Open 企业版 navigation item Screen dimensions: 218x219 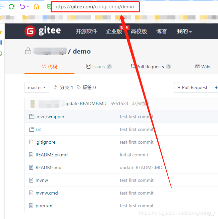pos(114,31)
